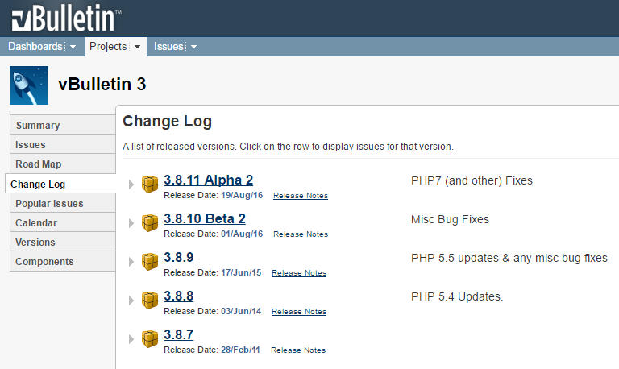The height and width of the screenshot is (369, 619).
Task: Click the 'Misc Bug Fixes' description
Action: click(x=450, y=219)
